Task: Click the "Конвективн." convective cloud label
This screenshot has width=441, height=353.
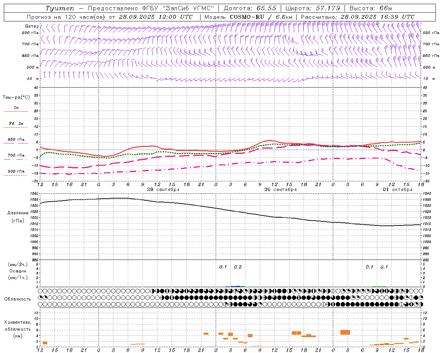Action: coord(18,322)
